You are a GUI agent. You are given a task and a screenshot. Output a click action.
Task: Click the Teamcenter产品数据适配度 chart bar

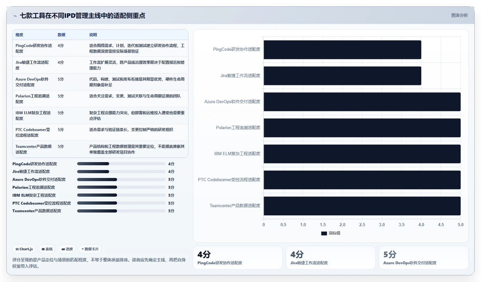[x=362, y=206]
